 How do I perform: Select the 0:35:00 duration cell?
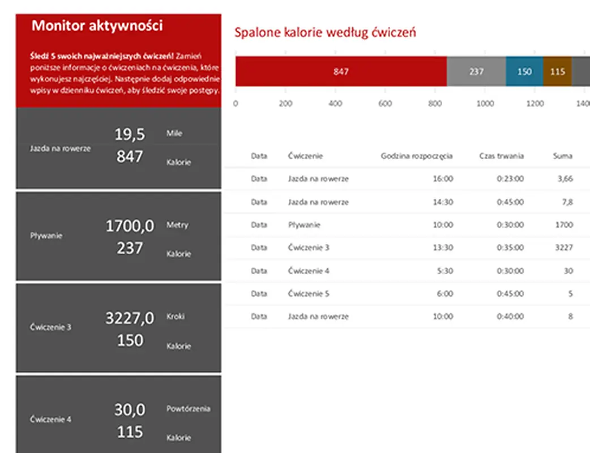pos(510,247)
